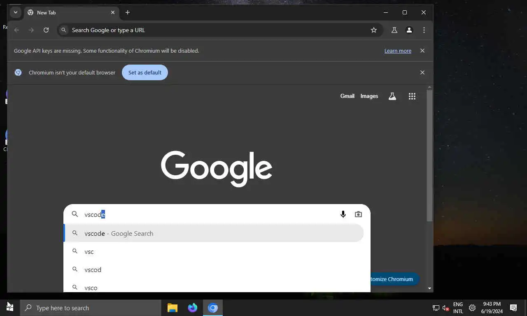Click the page vertical scrollbar thumb
The height and width of the screenshot is (316, 527).
430,156
